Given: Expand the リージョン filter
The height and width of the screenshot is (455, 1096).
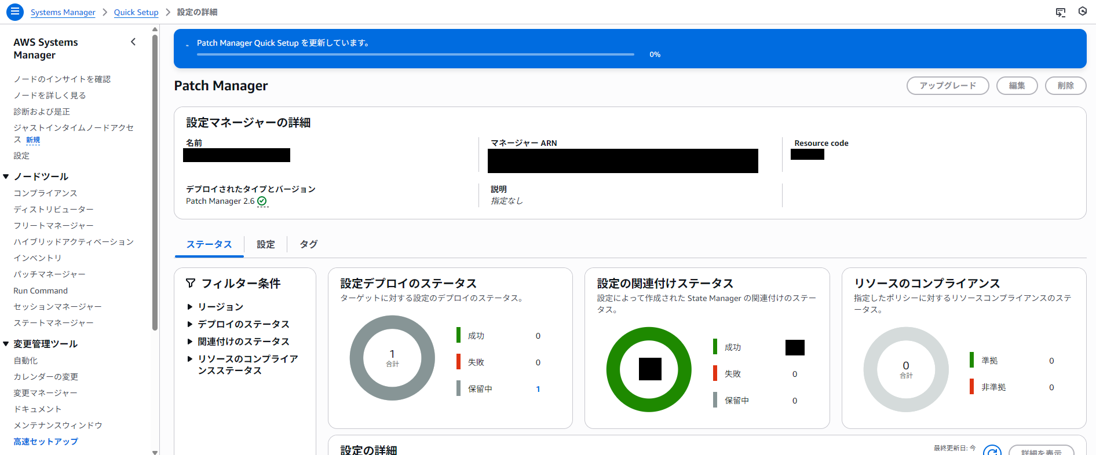Looking at the screenshot, I should coord(189,307).
